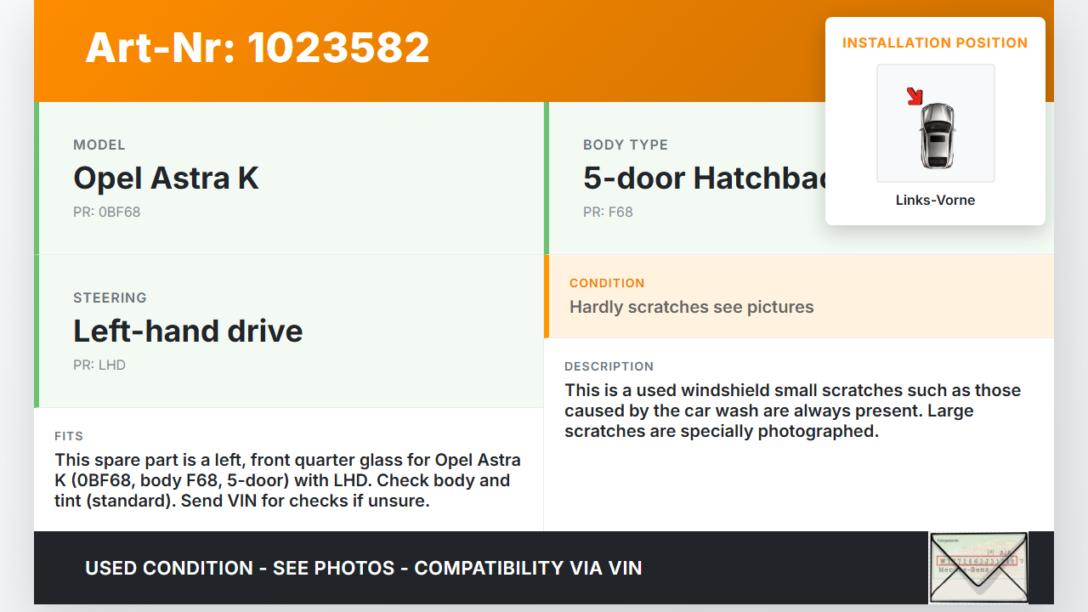Select the 'Hardly scratches see pictures' text

point(691,307)
